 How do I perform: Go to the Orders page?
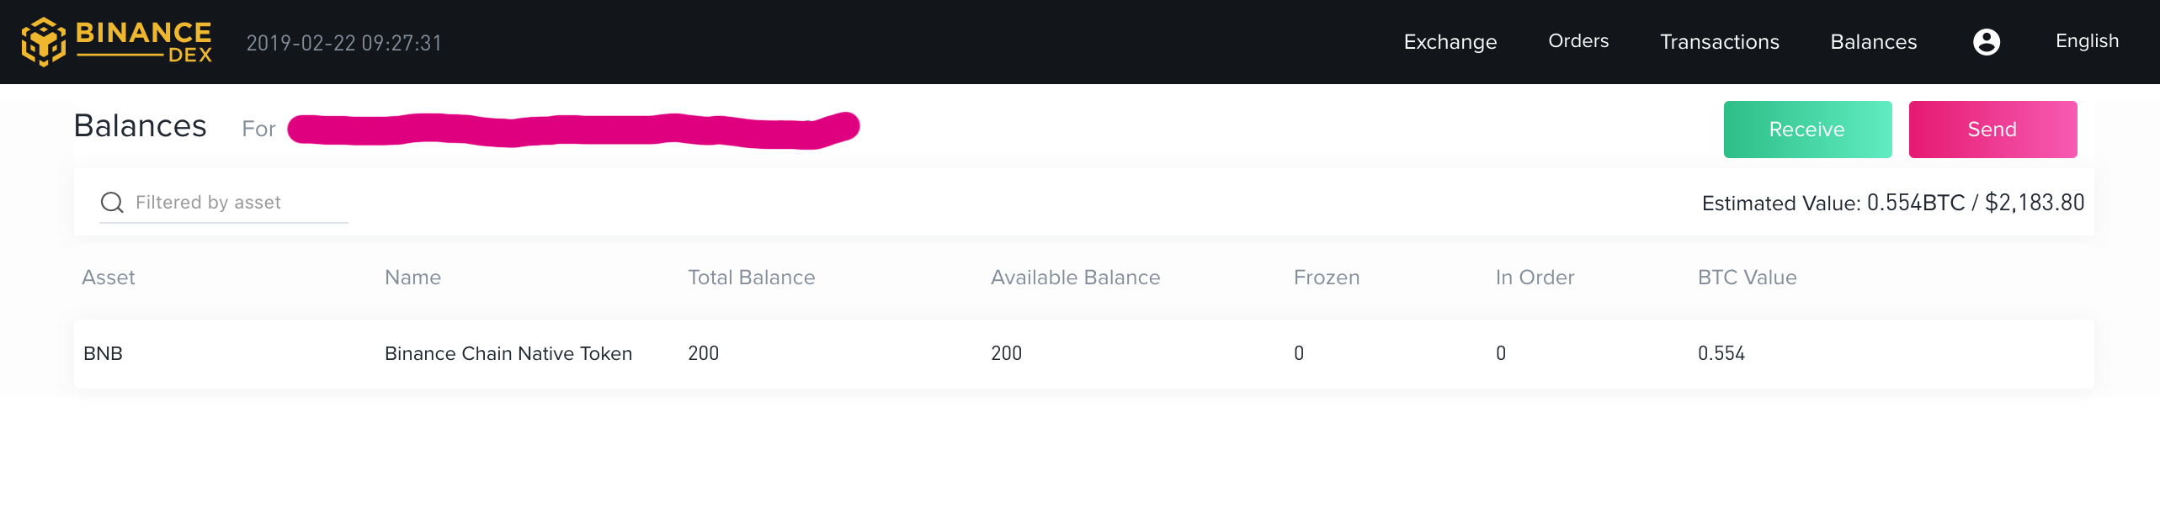tap(1578, 41)
